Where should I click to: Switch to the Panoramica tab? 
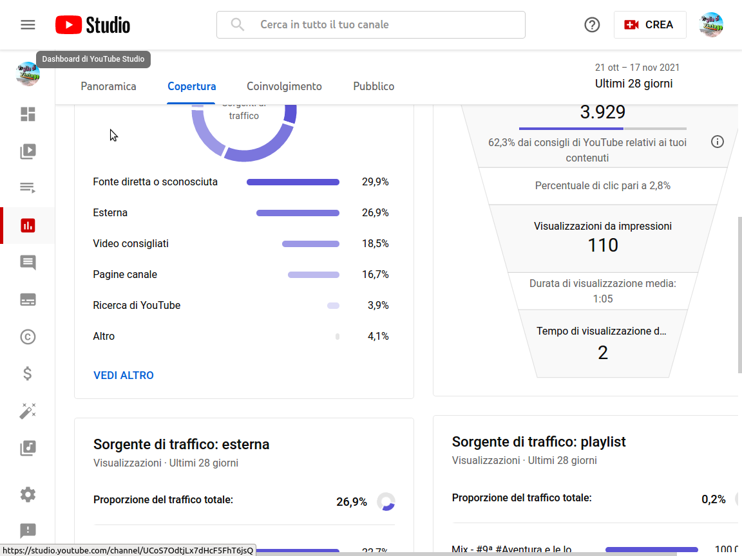108,86
